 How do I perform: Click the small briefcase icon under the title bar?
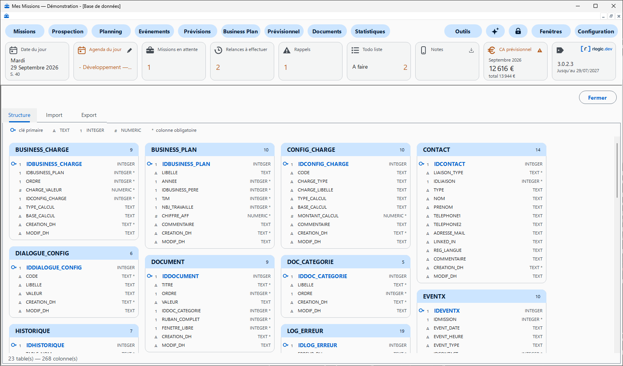6,16
